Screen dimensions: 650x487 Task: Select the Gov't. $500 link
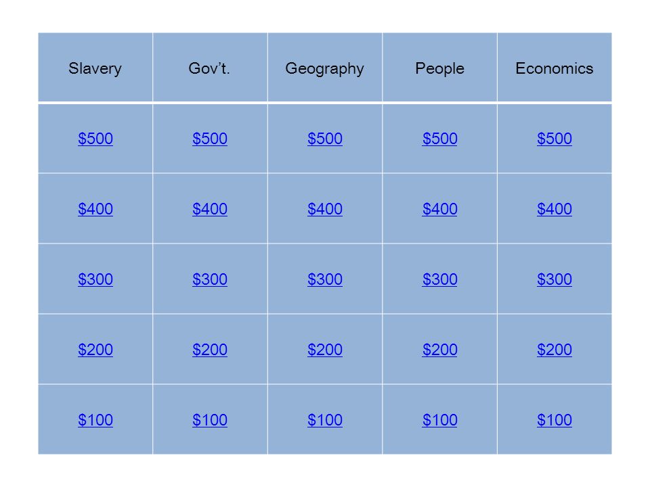pos(210,138)
